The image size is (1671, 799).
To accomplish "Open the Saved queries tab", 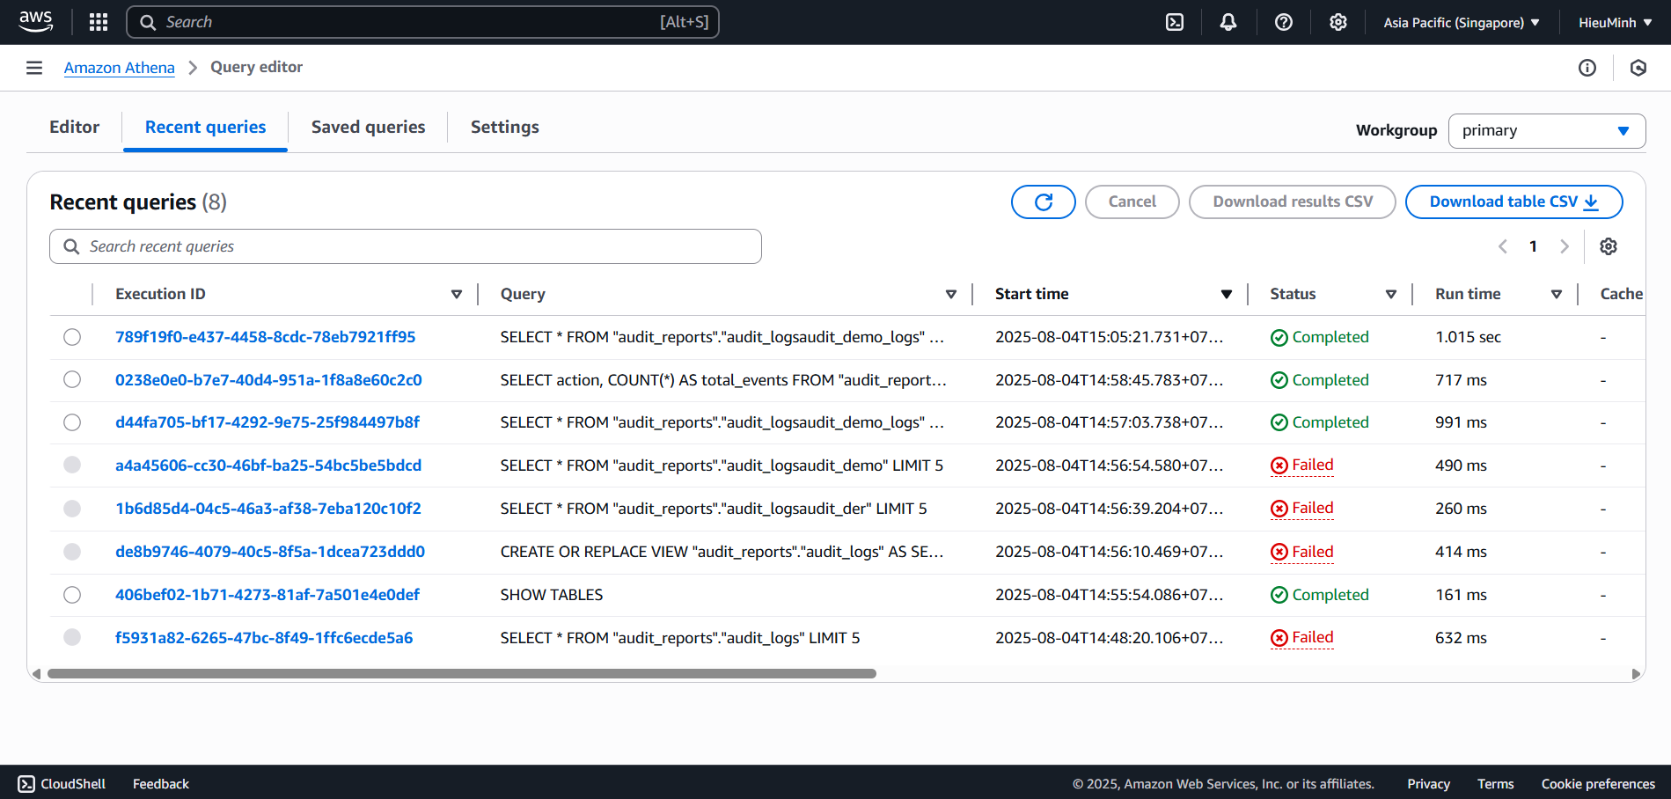I will coord(369,127).
